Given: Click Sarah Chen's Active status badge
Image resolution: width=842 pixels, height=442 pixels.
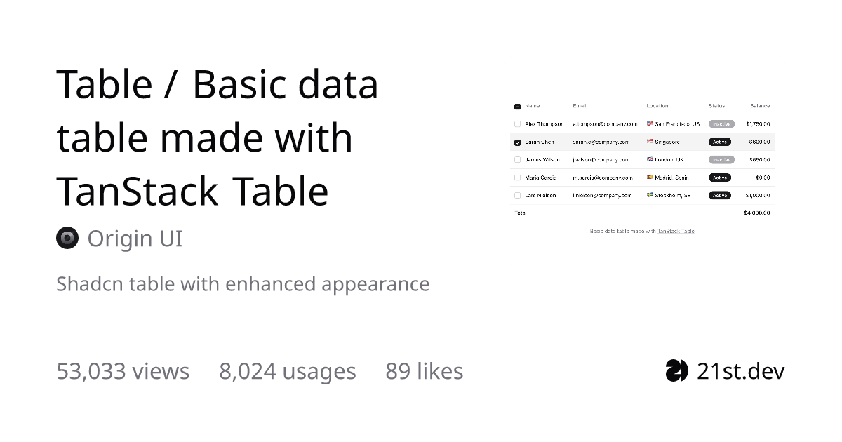Looking at the screenshot, I should 720,142.
